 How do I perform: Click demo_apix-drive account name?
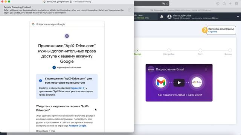(x=182, y=15)
